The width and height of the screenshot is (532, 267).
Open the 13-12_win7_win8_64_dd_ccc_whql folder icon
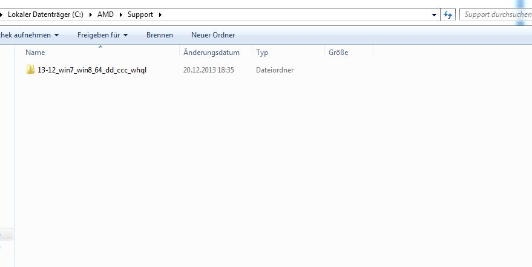click(30, 70)
